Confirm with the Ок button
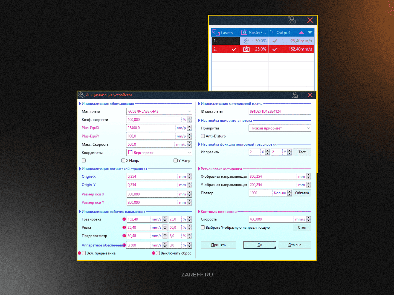This screenshot has width=394, height=295. tap(260, 245)
